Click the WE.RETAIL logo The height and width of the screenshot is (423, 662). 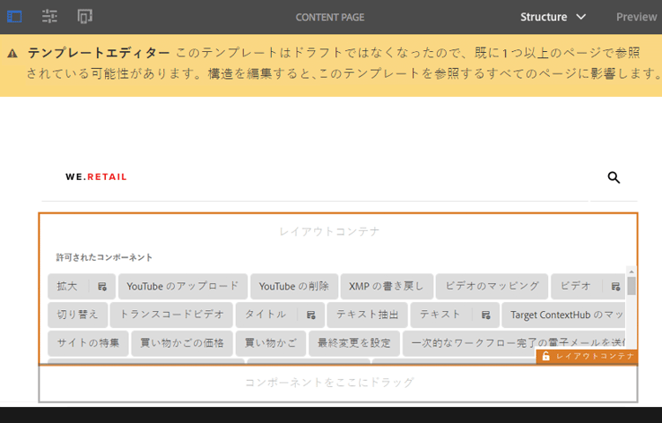[x=96, y=177]
